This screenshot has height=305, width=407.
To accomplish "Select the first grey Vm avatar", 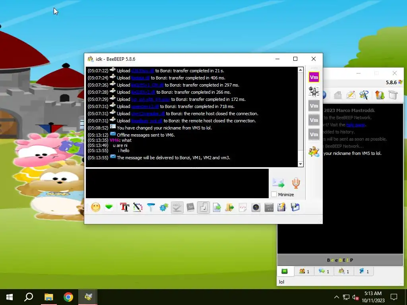I will (x=314, y=106).
